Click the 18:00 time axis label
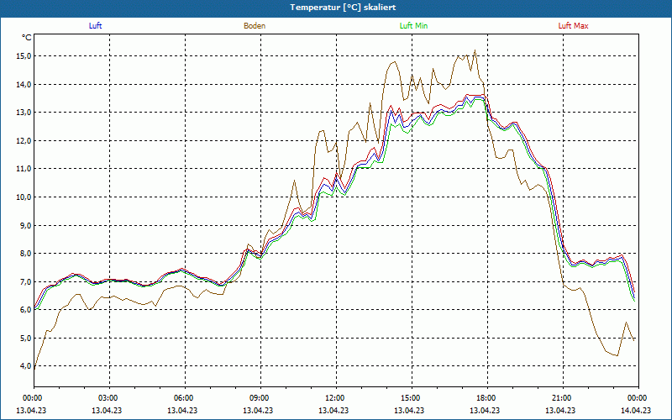The image size is (672, 420). point(486,398)
